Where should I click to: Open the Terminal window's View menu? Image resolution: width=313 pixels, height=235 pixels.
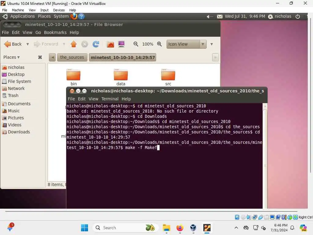point(94,99)
